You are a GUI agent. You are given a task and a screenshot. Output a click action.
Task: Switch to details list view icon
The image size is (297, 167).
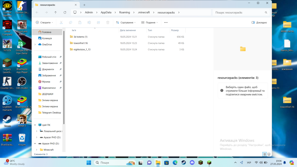click(x=265, y=154)
